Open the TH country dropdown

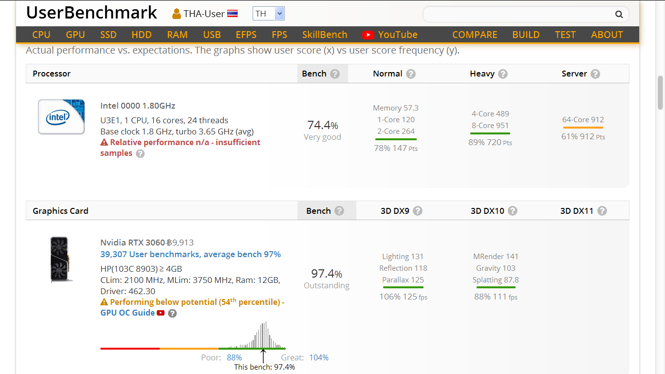(x=269, y=14)
